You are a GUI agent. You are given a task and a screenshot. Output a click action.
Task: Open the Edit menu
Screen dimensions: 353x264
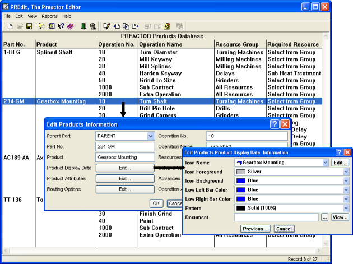point(19,16)
